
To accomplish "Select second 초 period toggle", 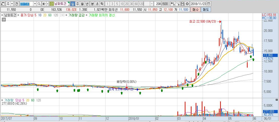I will point(97,4).
